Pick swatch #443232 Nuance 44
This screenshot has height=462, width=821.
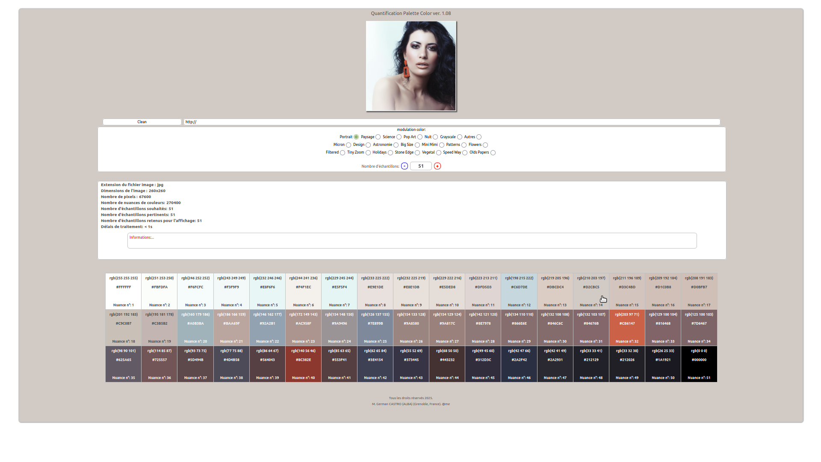tap(447, 364)
